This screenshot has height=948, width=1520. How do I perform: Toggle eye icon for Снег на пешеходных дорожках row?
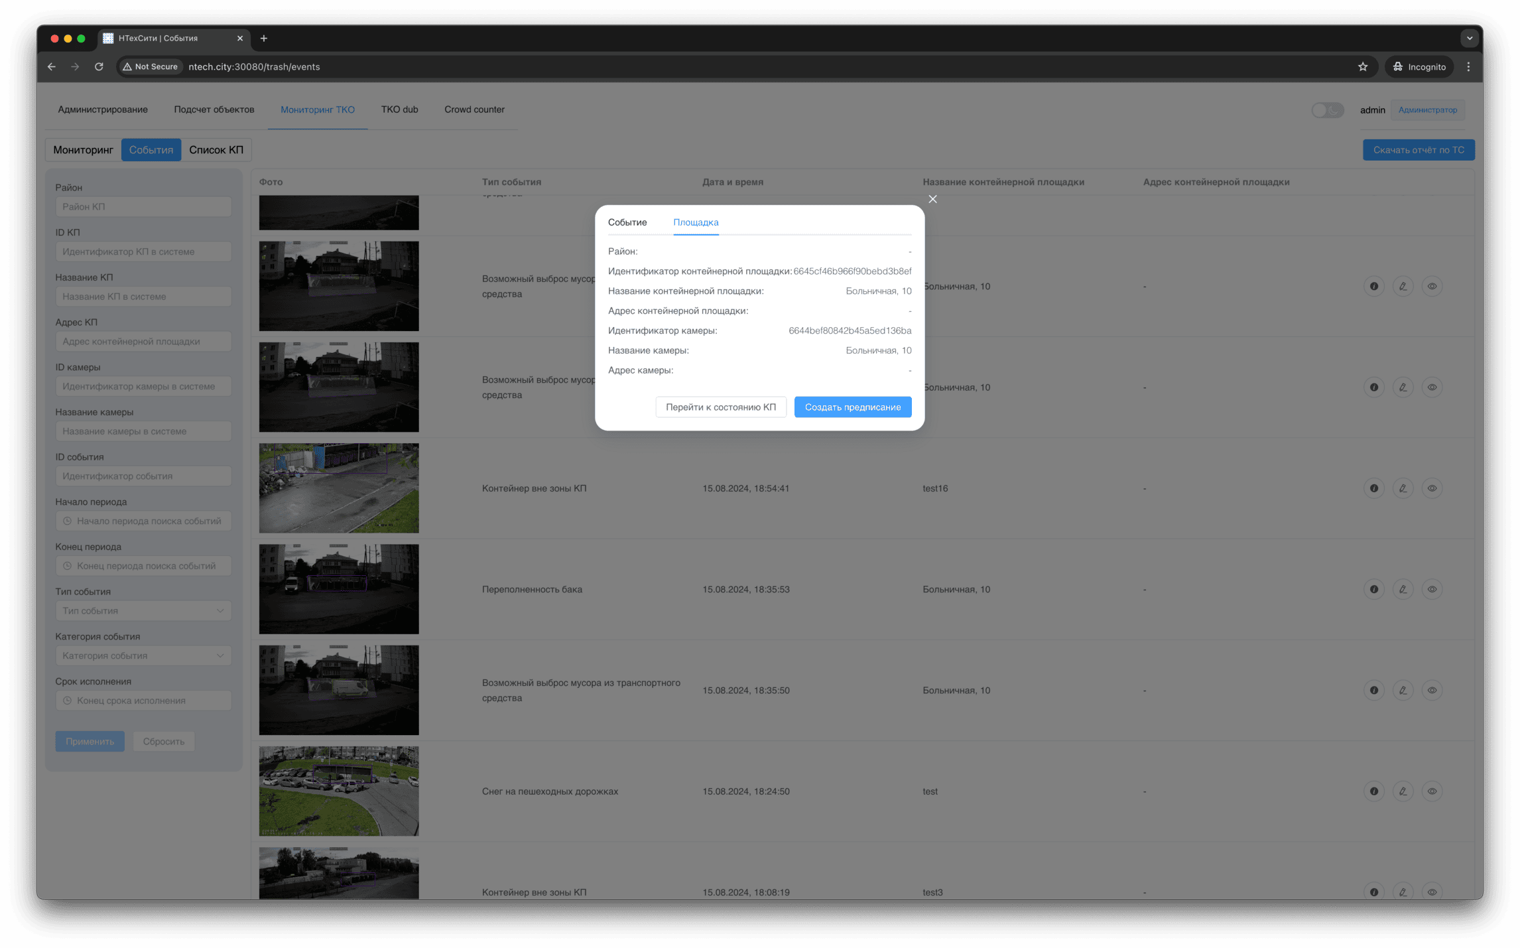[x=1432, y=791]
